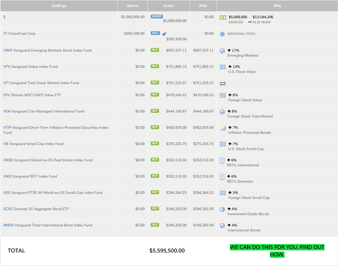Image resolution: width=338 pixels, height=266 pixels.
Task: Click the BUY badge in the SCHZ row
Action: pyautogui.click(x=155, y=208)
